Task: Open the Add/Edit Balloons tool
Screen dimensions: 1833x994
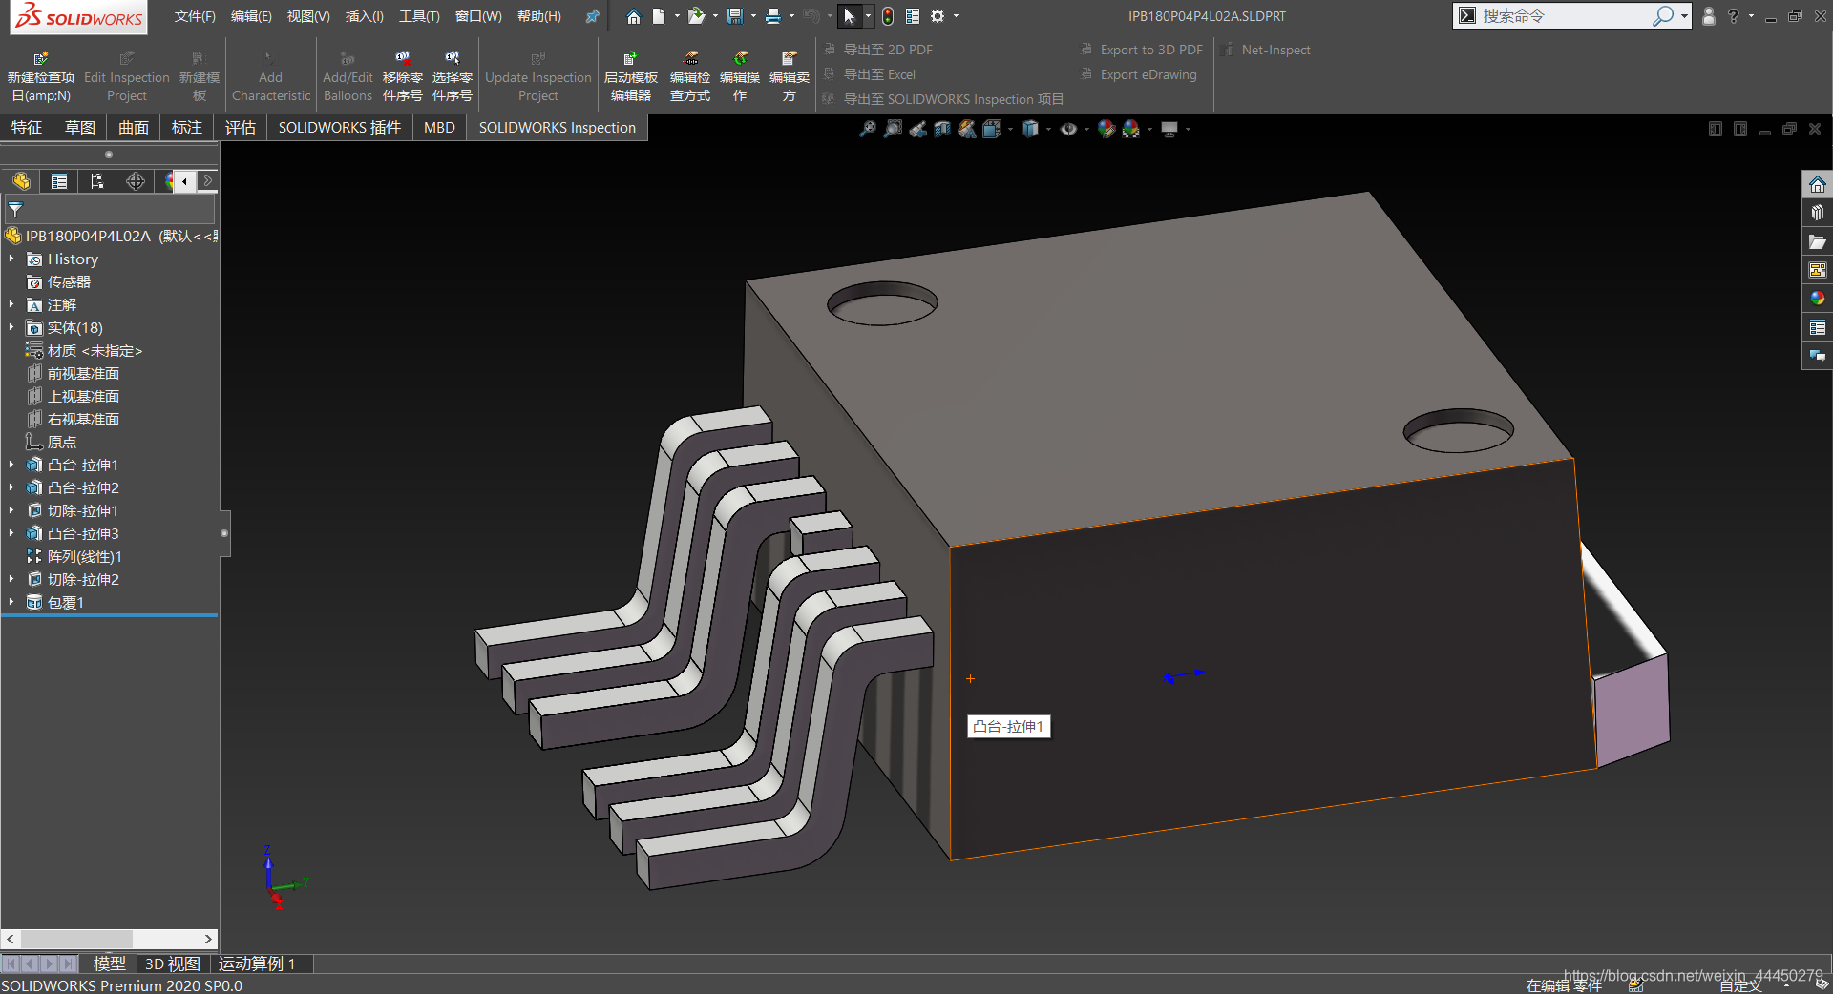Action: 347,74
